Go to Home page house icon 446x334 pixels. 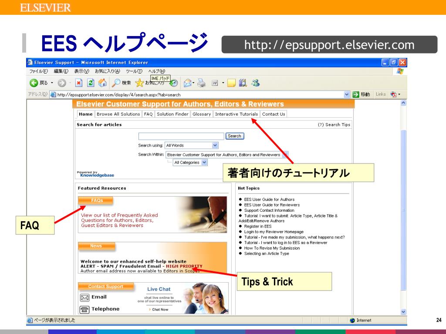tap(102, 83)
